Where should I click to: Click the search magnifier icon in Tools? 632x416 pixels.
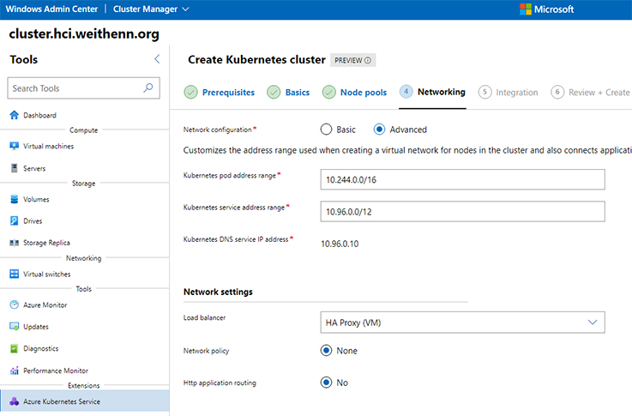click(147, 87)
